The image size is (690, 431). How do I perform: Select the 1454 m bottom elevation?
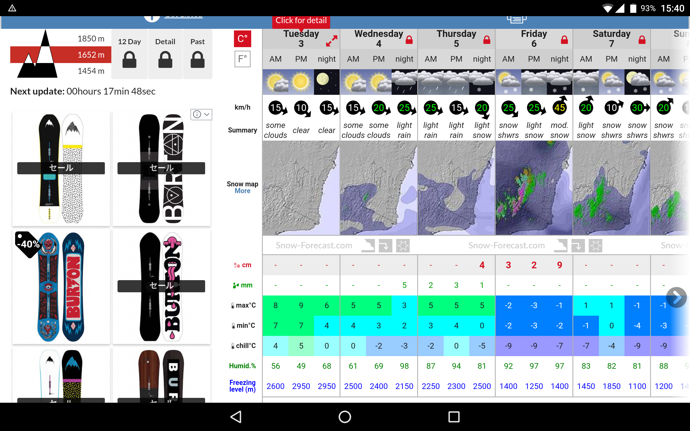[x=91, y=71]
